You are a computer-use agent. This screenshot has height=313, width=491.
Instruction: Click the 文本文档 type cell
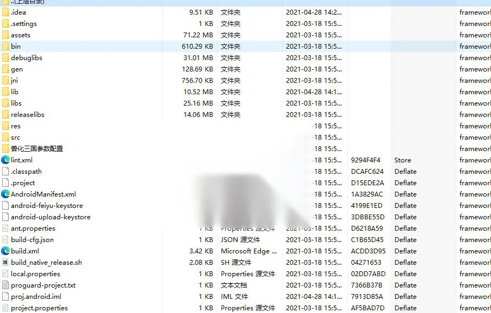234,285
